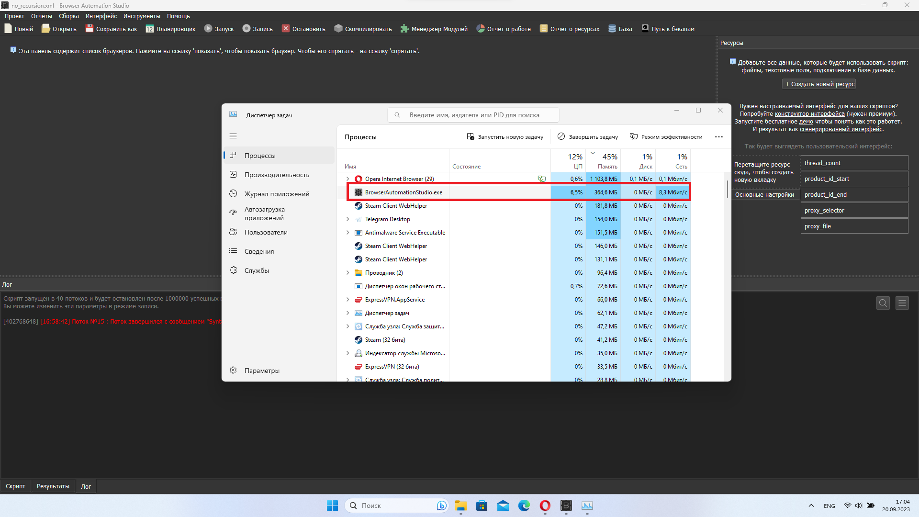The height and width of the screenshot is (517, 919).
Task: Click Создать новый ресурс button
Action: click(x=819, y=84)
